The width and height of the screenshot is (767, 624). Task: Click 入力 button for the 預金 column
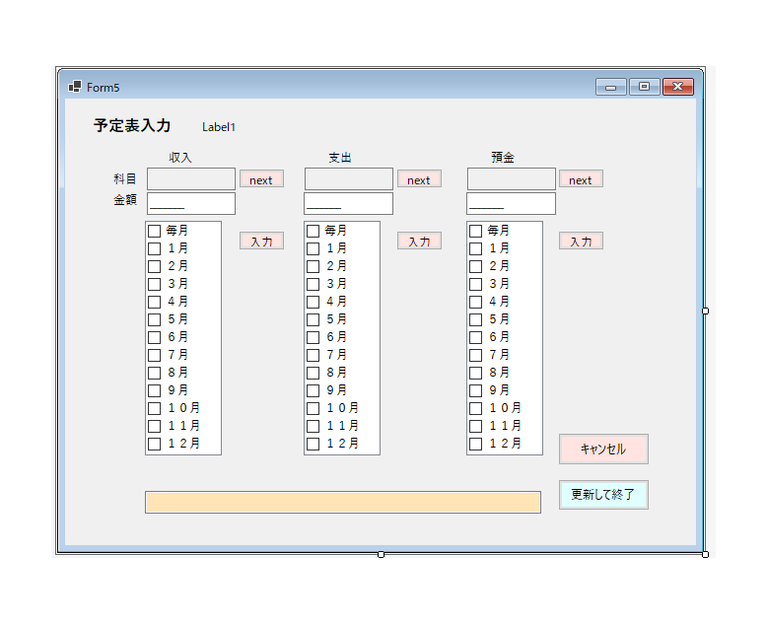(581, 241)
